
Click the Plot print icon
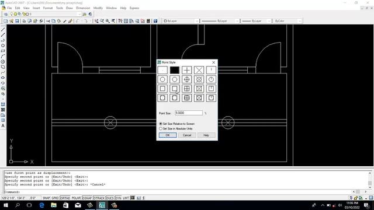pos(24,21)
